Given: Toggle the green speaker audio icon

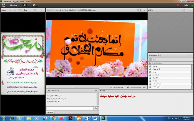Looking at the screenshot, I should coord(25,5).
